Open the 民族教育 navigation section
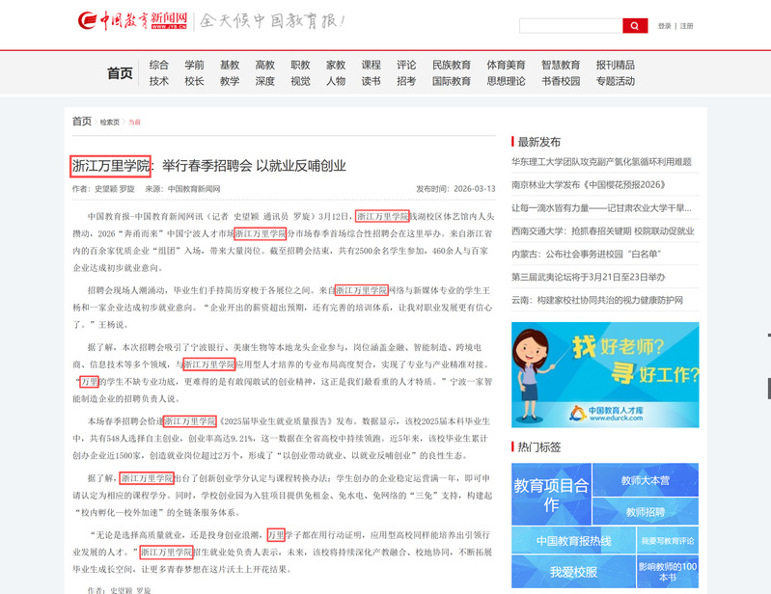This screenshot has height=594, width=771. pos(451,65)
